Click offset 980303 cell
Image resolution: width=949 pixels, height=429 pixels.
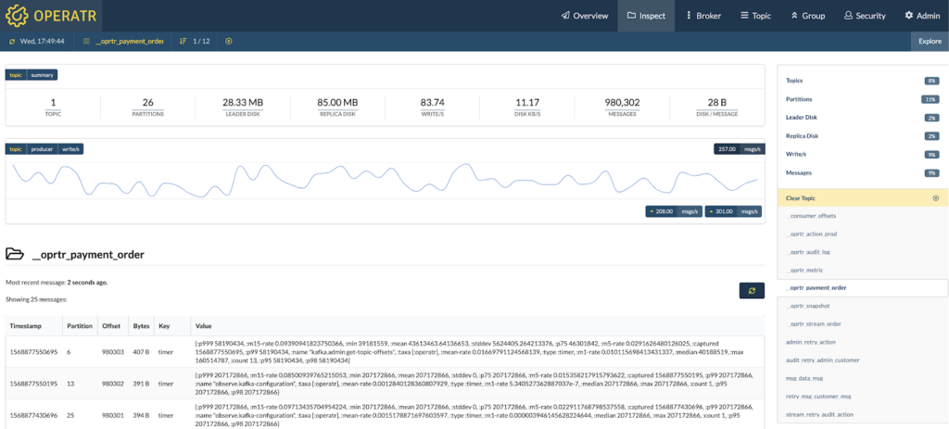pos(112,351)
